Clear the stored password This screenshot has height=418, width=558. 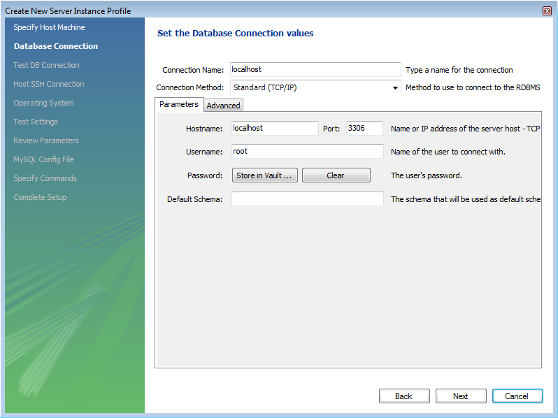click(x=336, y=175)
